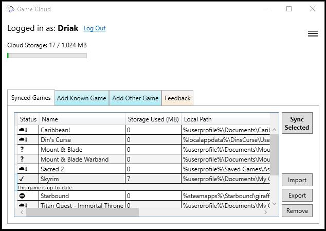Click the Export button
This screenshot has height=231, width=326.
(297, 195)
